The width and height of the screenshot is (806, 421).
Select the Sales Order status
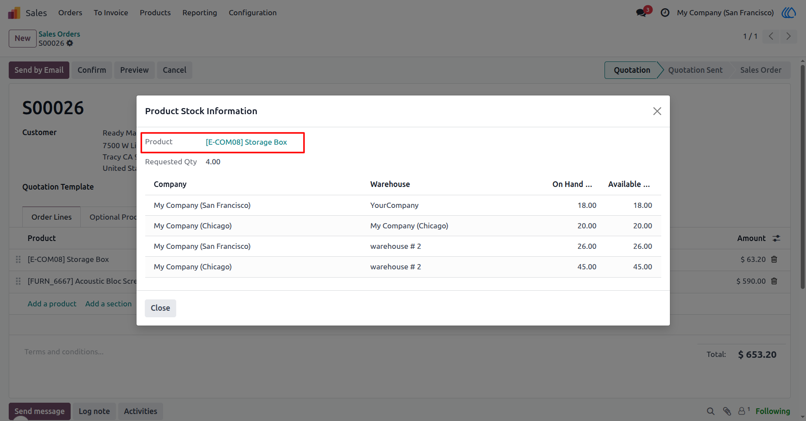point(761,70)
